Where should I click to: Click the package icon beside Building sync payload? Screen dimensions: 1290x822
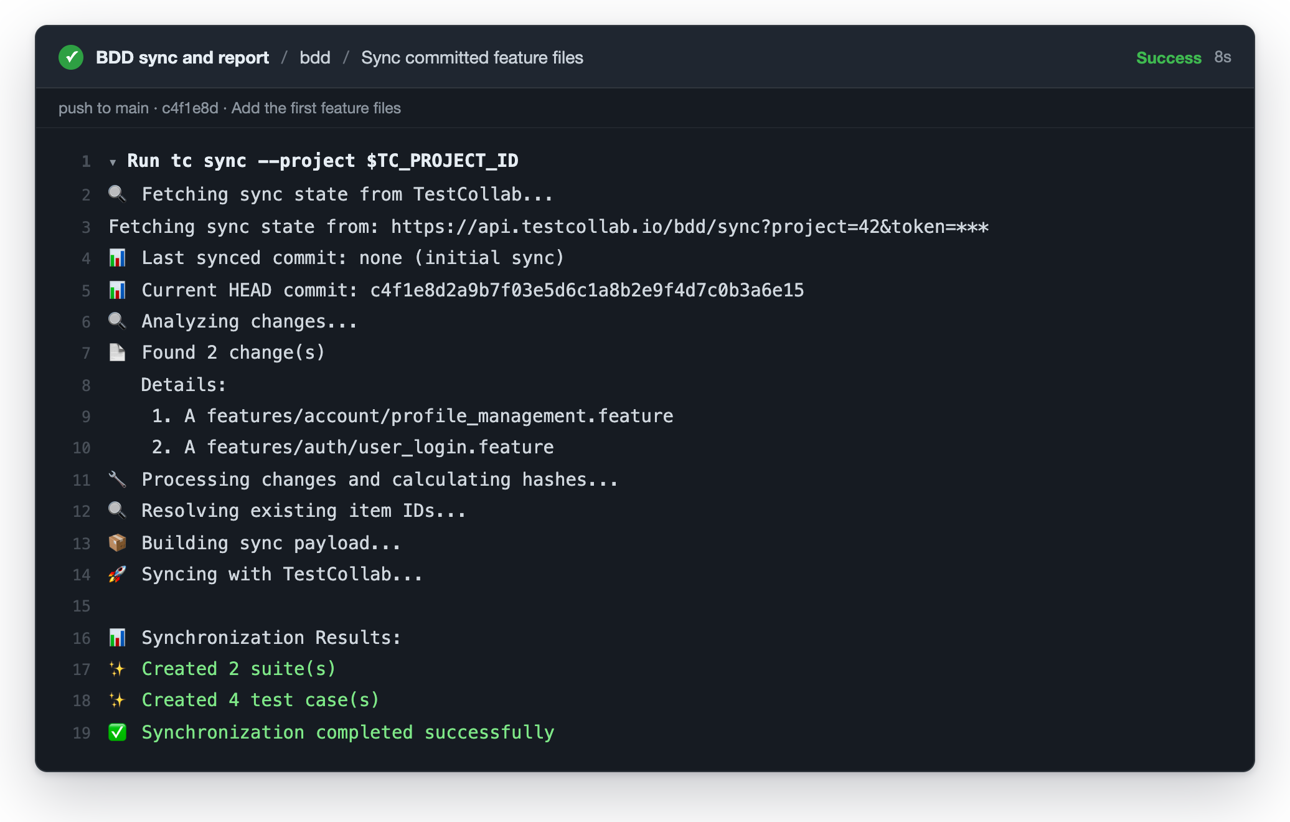coord(117,542)
